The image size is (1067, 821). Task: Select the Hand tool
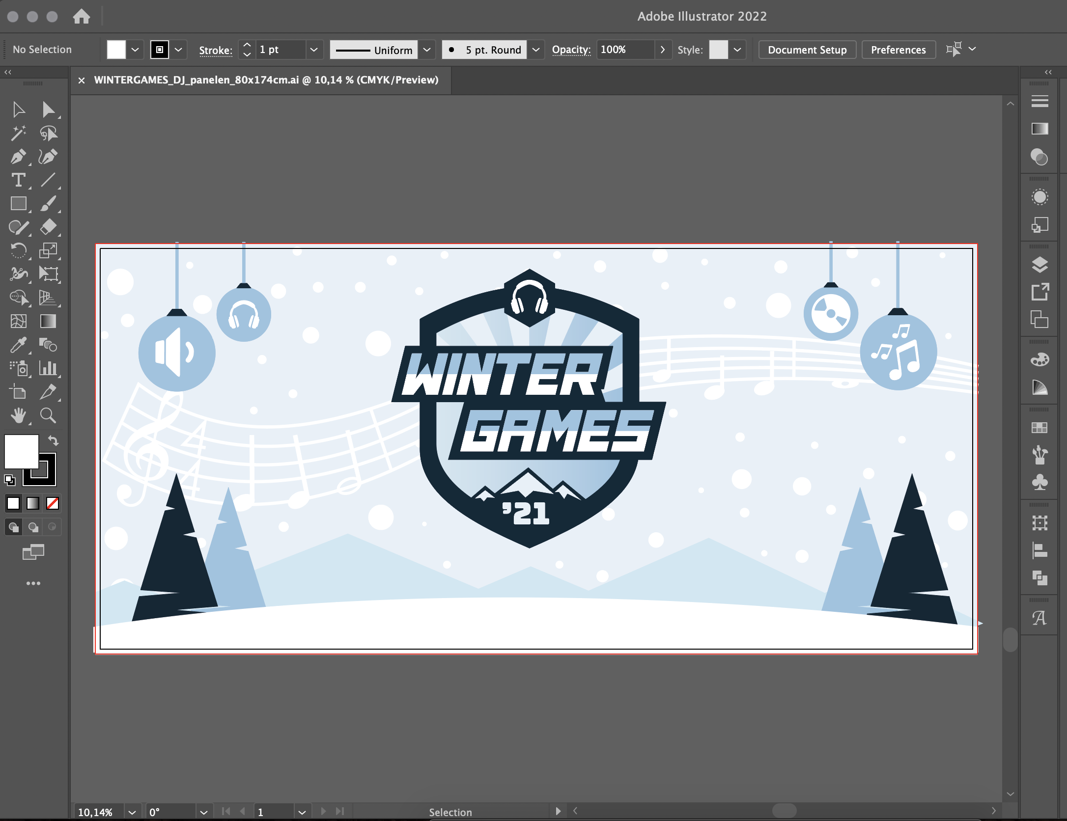click(18, 416)
